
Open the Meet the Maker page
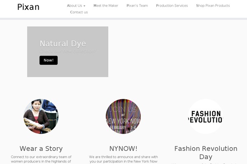(x=106, y=6)
